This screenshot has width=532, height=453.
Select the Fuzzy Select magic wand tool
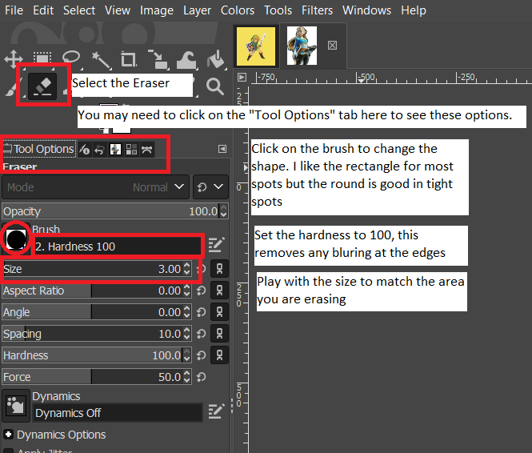[101, 59]
